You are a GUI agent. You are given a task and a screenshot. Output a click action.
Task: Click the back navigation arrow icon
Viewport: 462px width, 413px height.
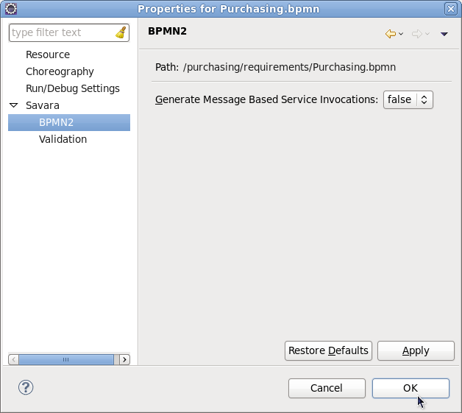390,34
